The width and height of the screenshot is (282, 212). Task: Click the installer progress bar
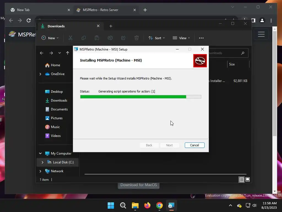pos(141,97)
